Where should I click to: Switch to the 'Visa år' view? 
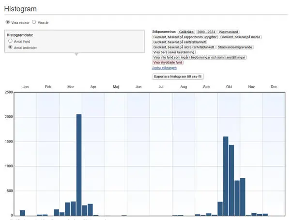coord(34,22)
